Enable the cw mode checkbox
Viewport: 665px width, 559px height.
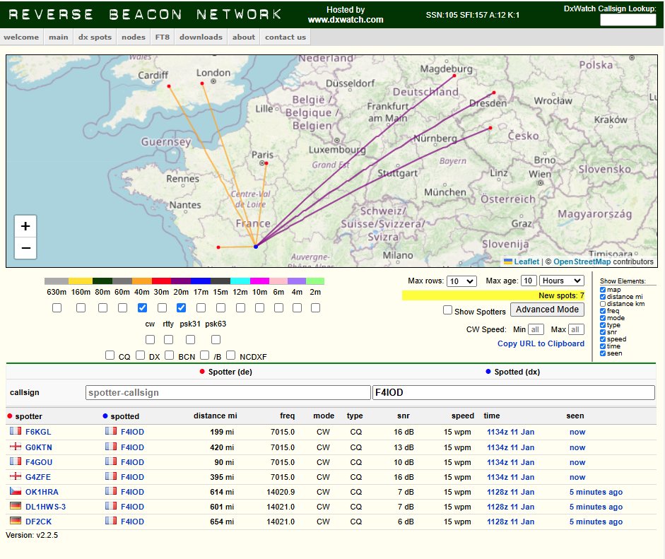point(150,340)
